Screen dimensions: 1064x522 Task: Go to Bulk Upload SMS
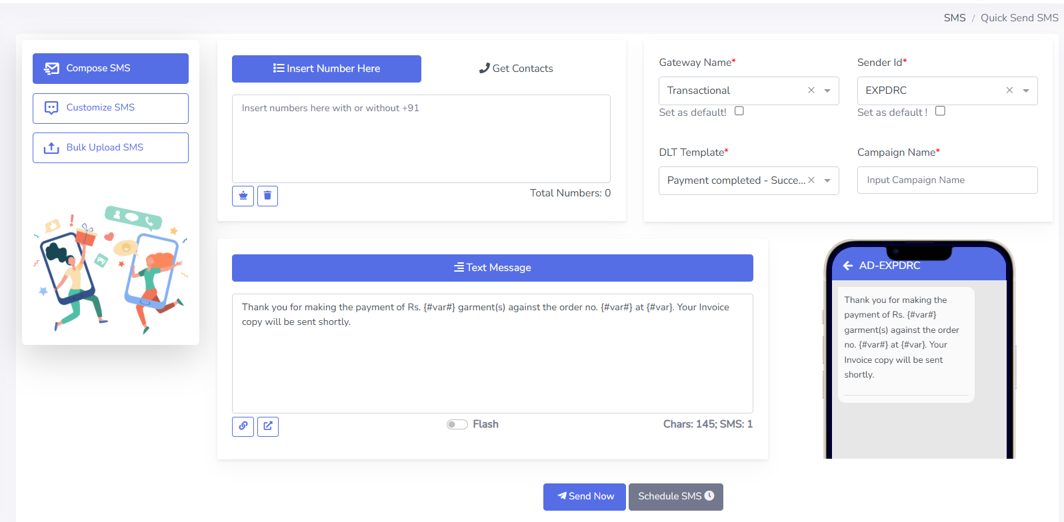click(x=111, y=148)
